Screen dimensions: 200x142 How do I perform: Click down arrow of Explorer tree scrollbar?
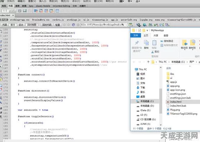tap(160, 125)
